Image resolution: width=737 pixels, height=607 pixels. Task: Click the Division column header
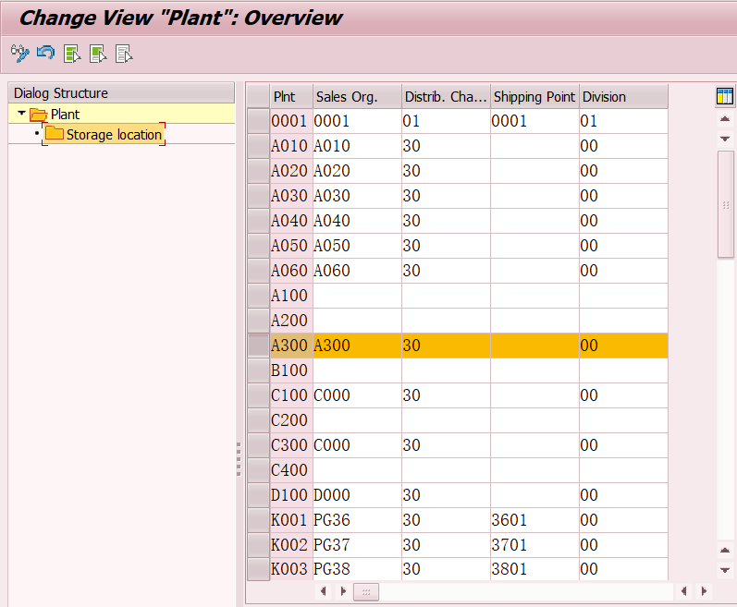pyautogui.click(x=623, y=97)
